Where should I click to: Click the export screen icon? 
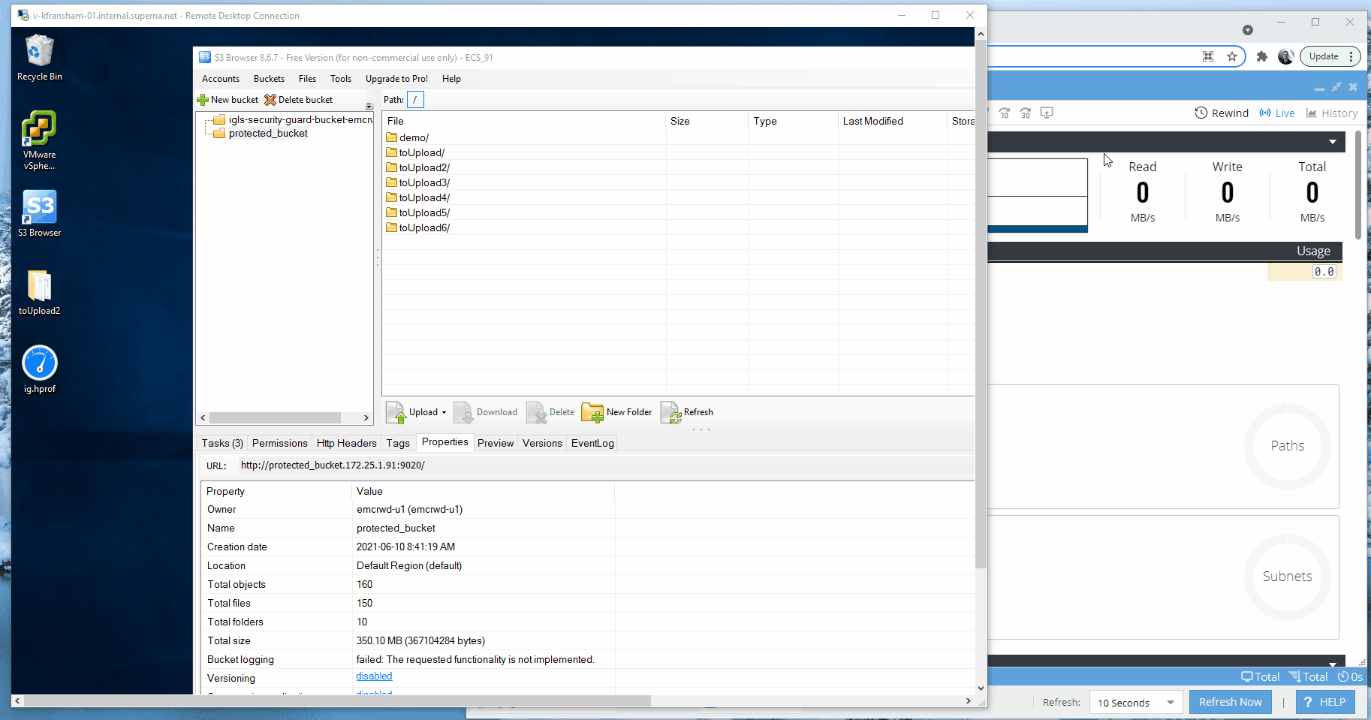pos(1047,113)
